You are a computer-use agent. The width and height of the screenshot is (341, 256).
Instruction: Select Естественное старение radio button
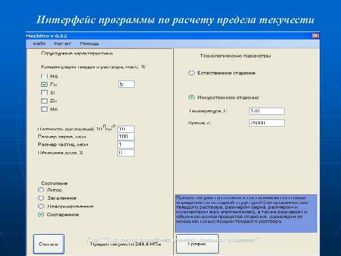click(x=191, y=73)
